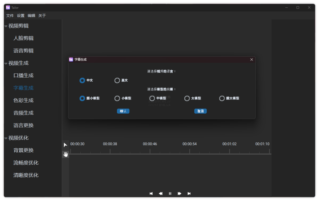Select the 英文 language radio button

pyautogui.click(x=117, y=80)
